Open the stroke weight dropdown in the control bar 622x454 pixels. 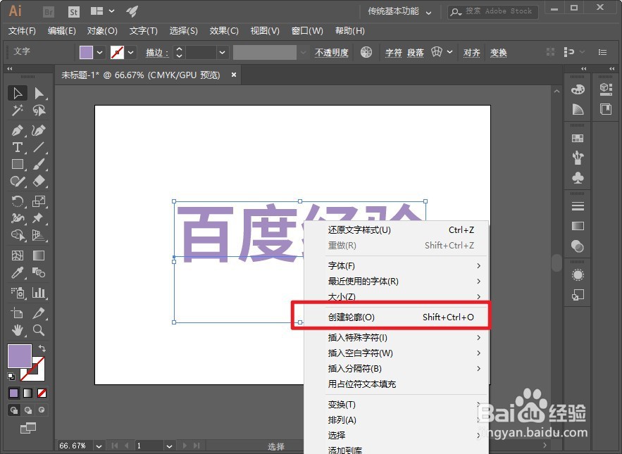222,52
